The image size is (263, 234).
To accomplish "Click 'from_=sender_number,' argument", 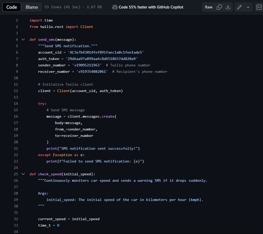I will click(x=76, y=129).
